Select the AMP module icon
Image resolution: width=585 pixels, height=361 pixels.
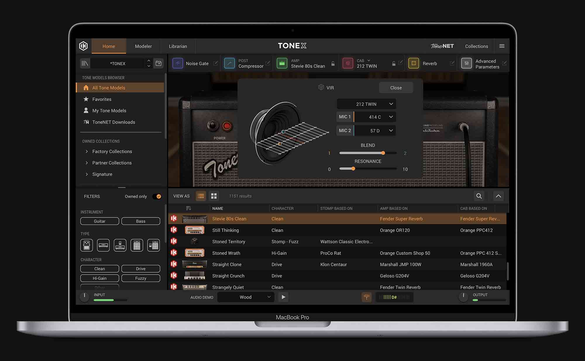(x=282, y=63)
